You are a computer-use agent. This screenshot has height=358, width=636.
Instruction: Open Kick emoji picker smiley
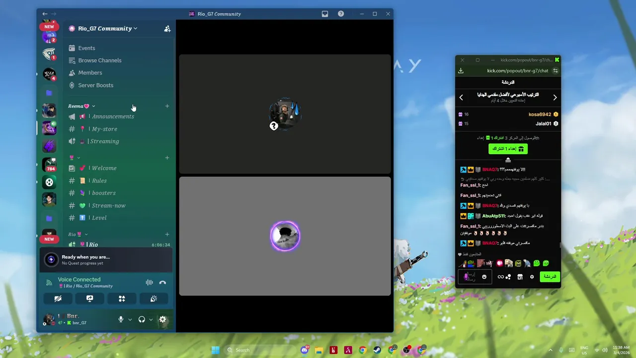484,276
